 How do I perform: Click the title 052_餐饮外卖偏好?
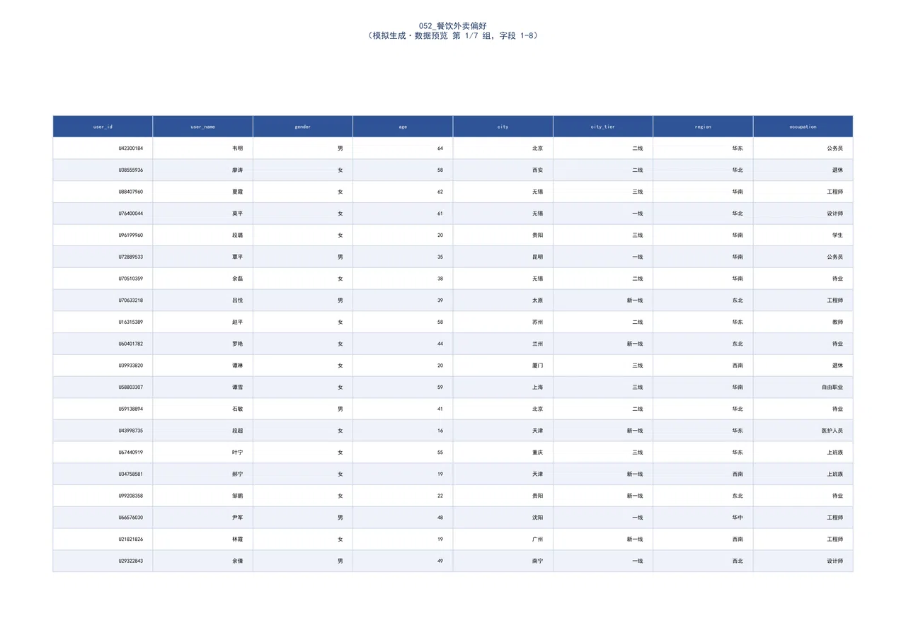pyautogui.click(x=453, y=25)
